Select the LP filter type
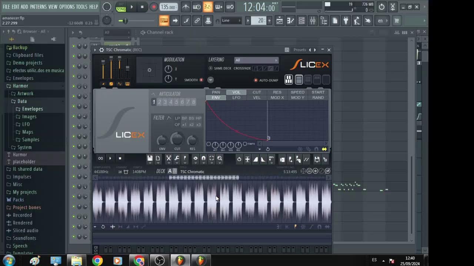The width and height of the screenshot is (474, 266). [177, 118]
